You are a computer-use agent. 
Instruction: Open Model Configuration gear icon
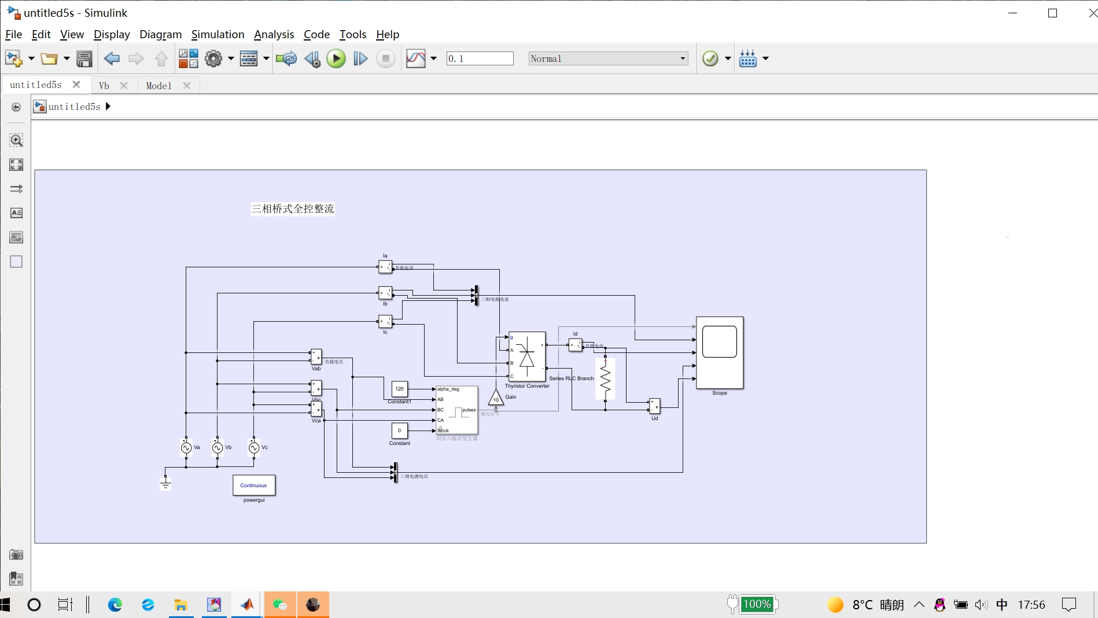213,58
